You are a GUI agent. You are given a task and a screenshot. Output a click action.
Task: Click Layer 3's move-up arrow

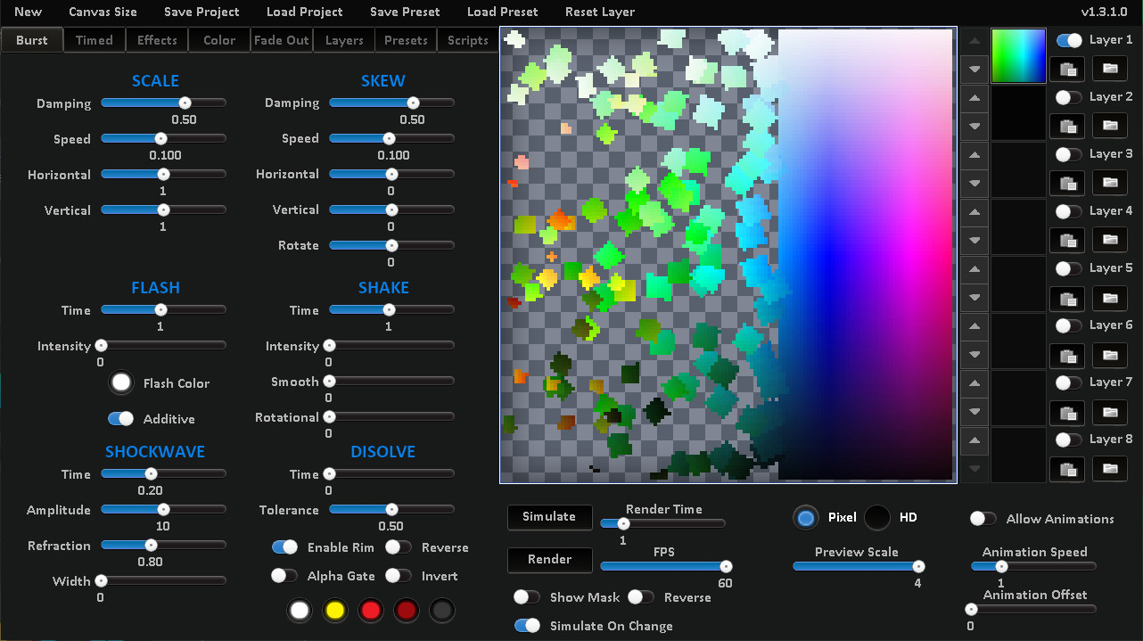974,155
